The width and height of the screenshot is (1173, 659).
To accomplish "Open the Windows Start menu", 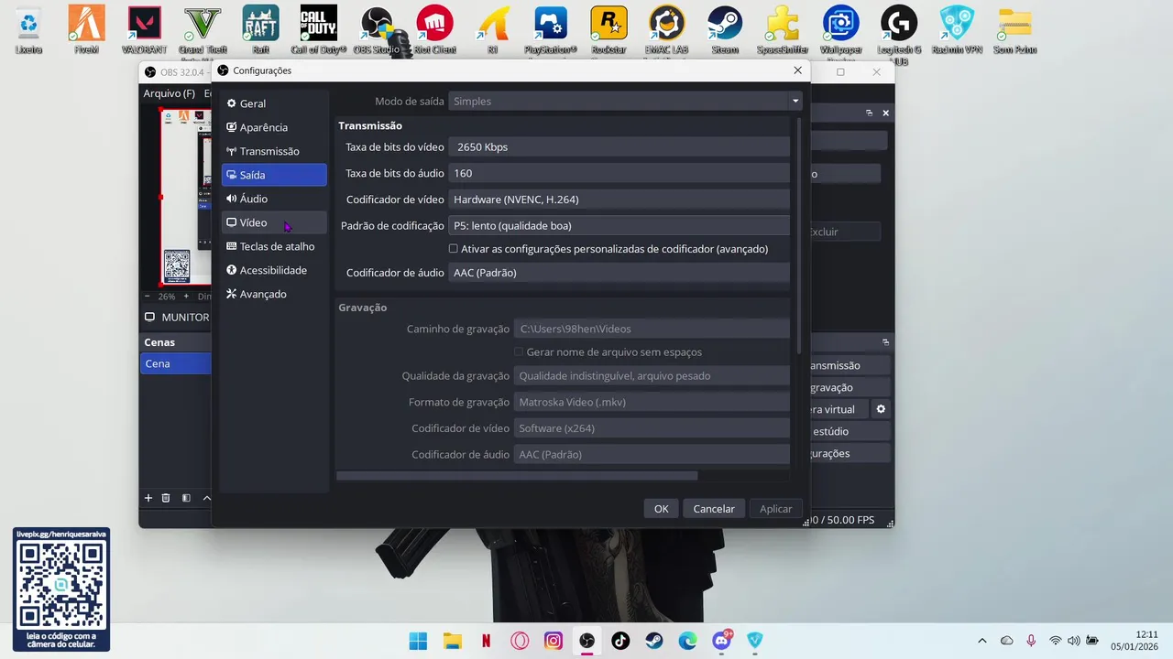I will coord(418,641).
